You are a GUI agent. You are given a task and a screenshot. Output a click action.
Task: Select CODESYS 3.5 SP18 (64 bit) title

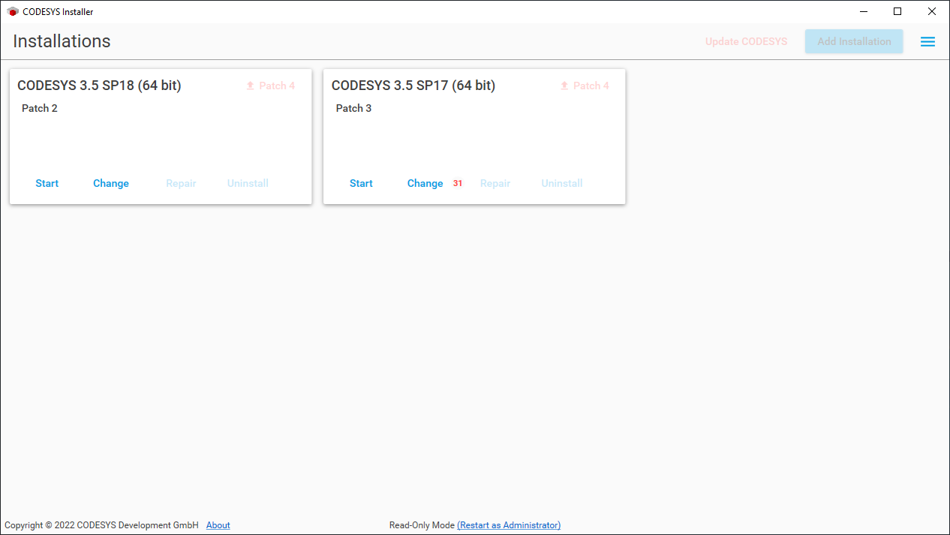(x=99, y=86)
